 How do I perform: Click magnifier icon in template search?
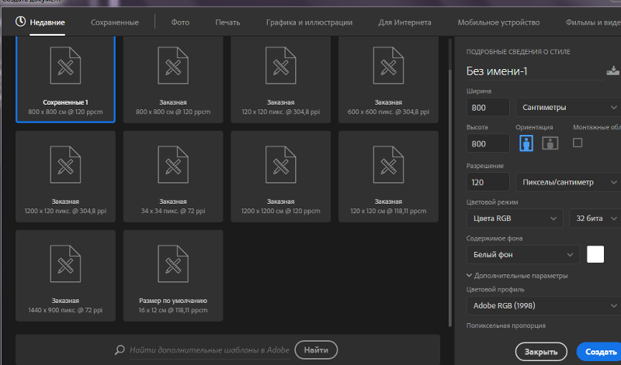pyautogui.click(x=120, y=350)
